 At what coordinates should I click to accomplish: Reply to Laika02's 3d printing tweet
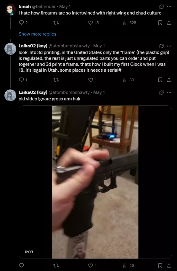pos(23,80)
